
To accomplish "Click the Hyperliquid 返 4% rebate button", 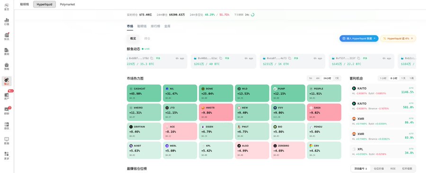I will 398,39.
